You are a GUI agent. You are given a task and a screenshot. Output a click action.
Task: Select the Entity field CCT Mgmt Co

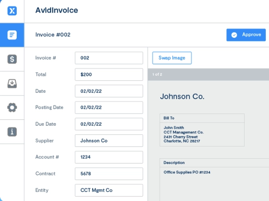[109, 190]
